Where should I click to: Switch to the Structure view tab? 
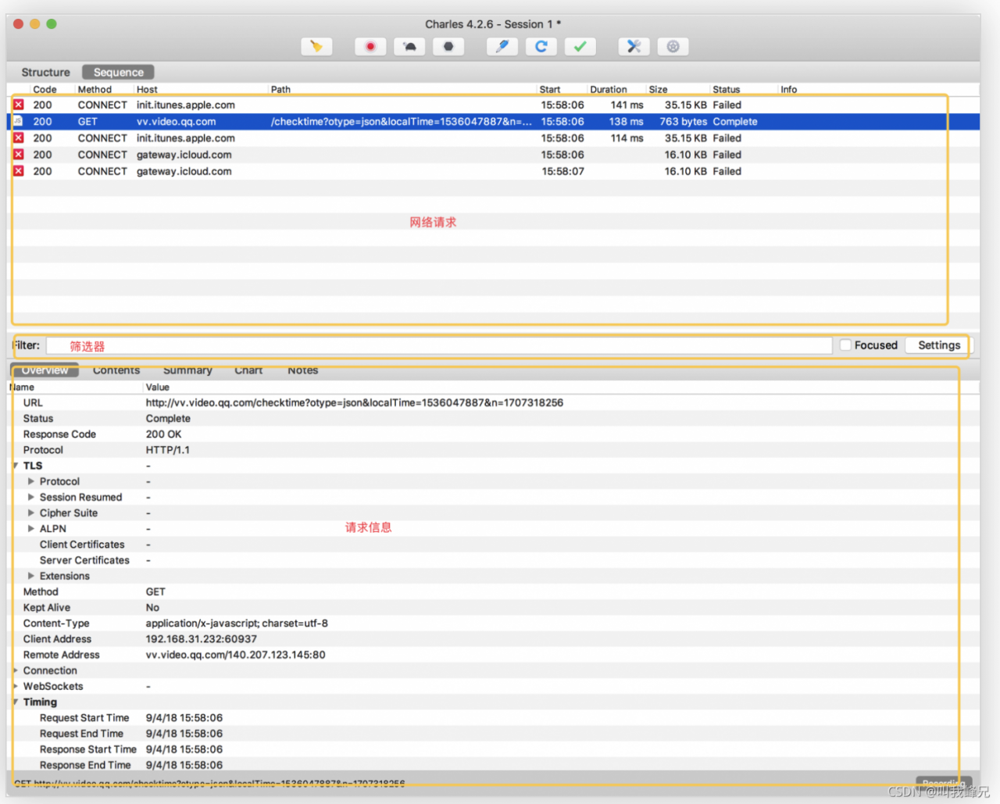[x=45, y=73]
